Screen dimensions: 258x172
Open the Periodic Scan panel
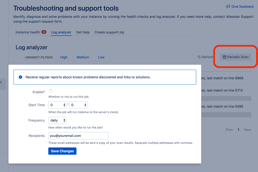point(235,57)
